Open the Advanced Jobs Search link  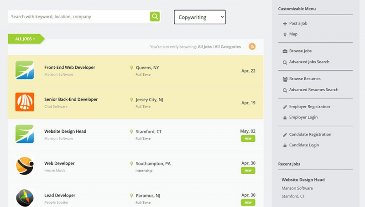[x=309, y=62]
